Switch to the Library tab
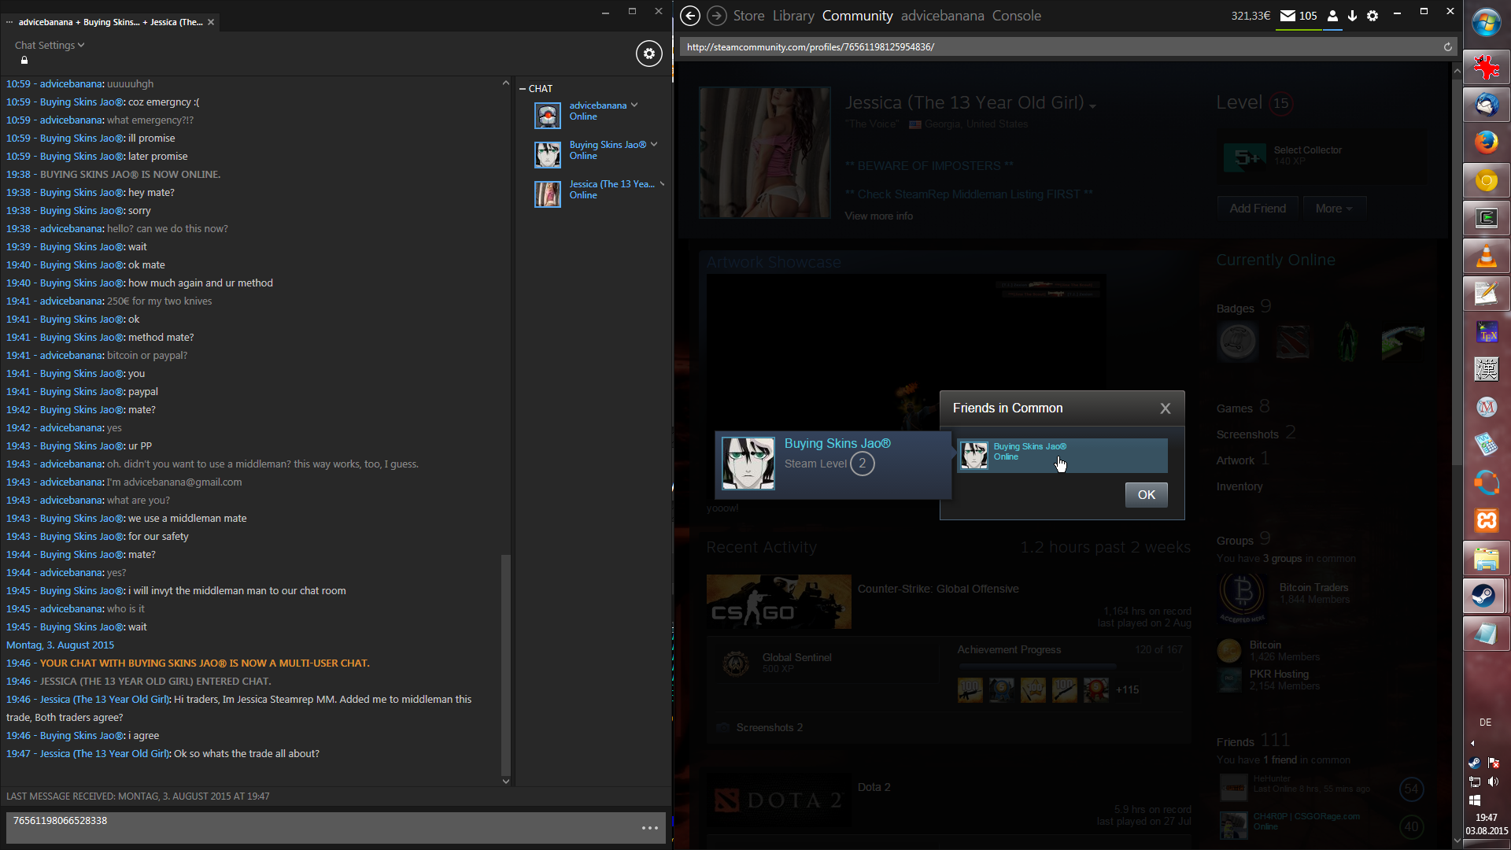Viewport: 1511px width, 850px height. click(792, 16)
